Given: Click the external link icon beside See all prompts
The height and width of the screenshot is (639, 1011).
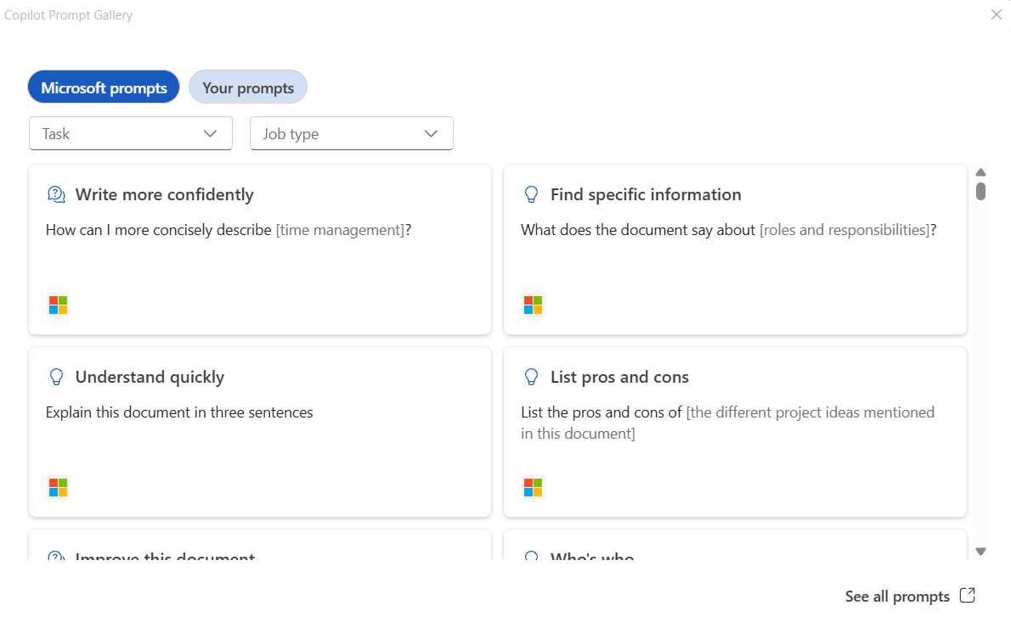Looking at the screenshot, I should point(968,596).
